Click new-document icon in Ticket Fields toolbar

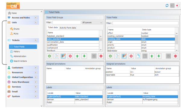click(x=117, y=56)
